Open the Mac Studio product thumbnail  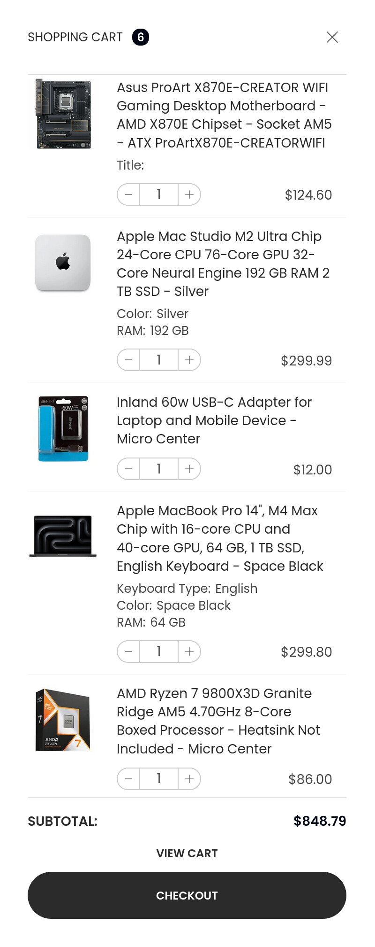coord(63,263)
